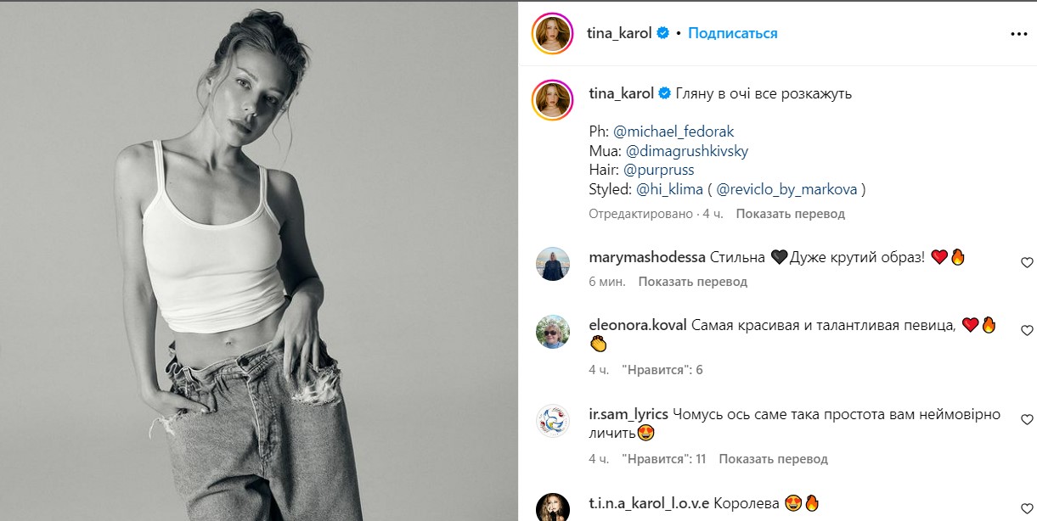Show translation of the post caption

pos(790,214)
